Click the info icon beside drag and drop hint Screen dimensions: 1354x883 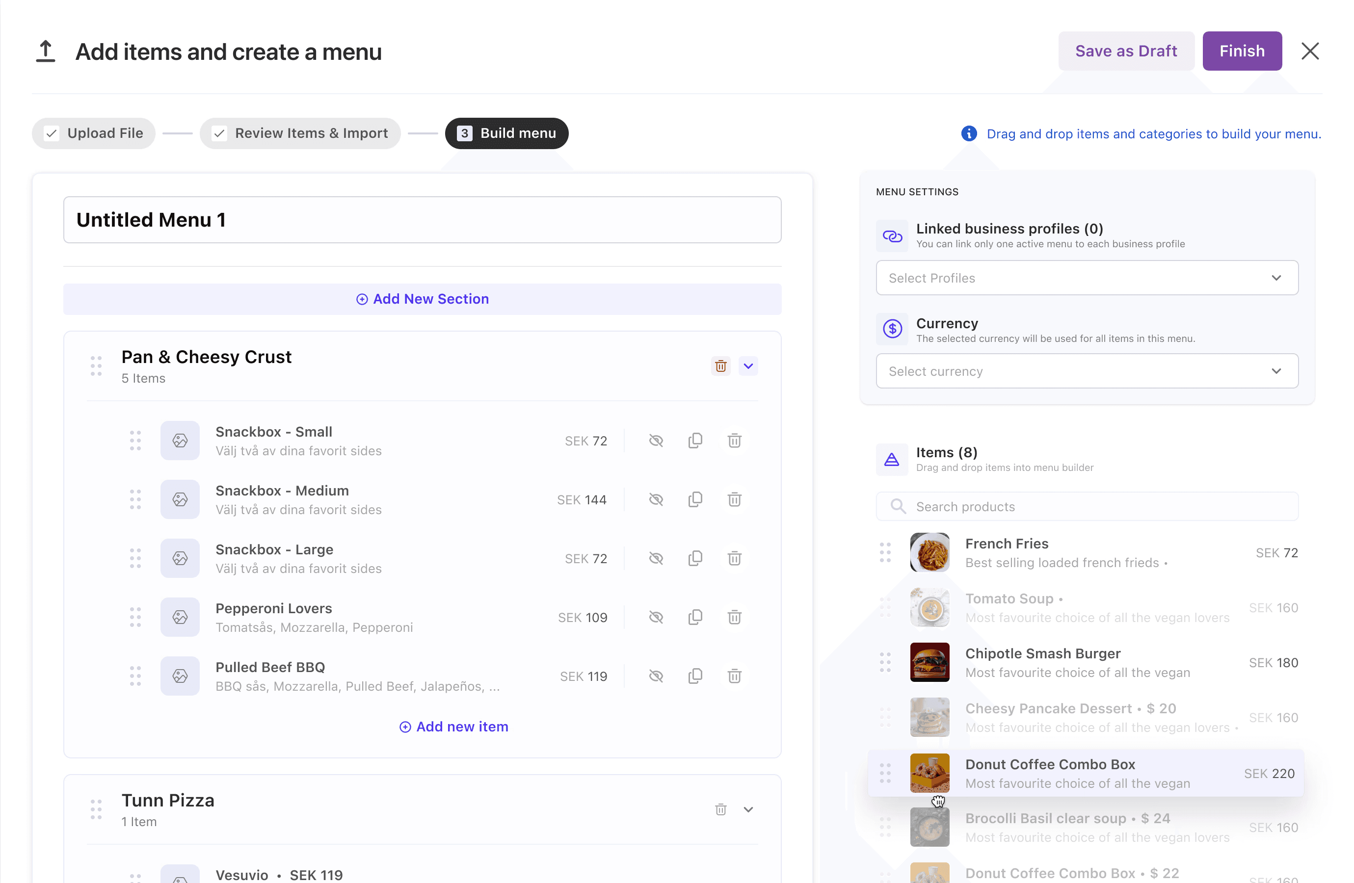pos(969,133)
